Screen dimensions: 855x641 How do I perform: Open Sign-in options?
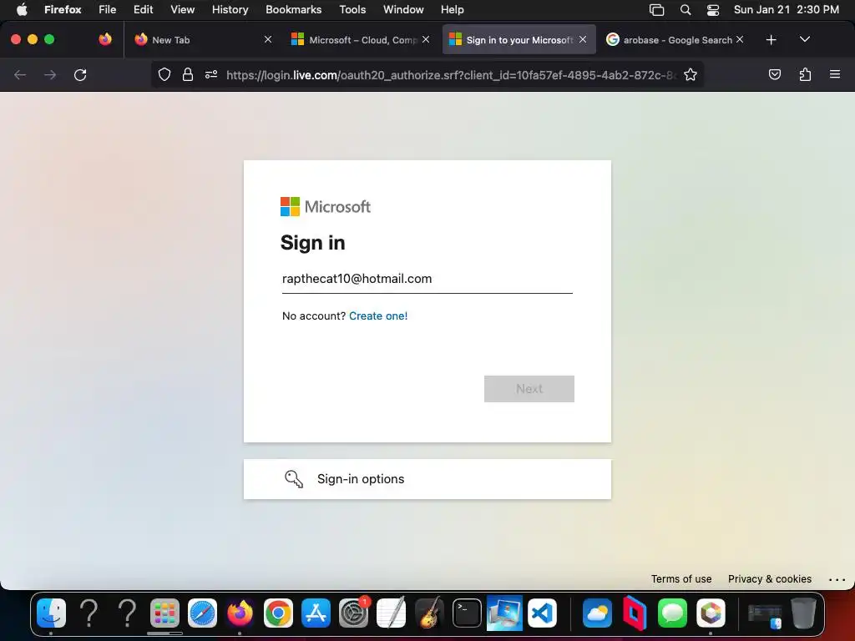coord(427,479)
